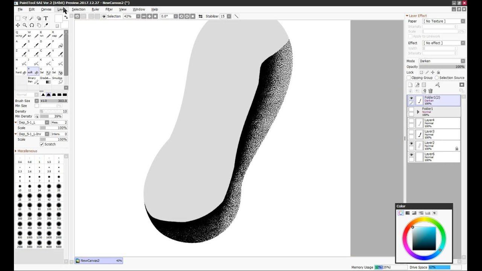The image size is (482, 271).
Task: Toggle the Min Size checkbox
Action: coord(37,106)
